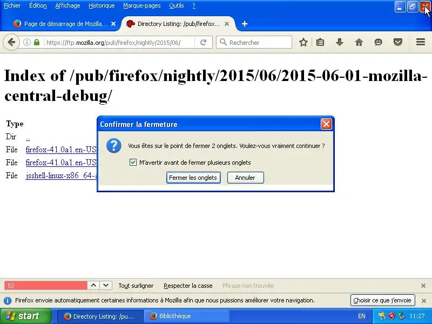The image size is (432, 324).
Task: Show bookmarks list icon in toolbar
Action: pyautogui.click(x=320, y=43)
